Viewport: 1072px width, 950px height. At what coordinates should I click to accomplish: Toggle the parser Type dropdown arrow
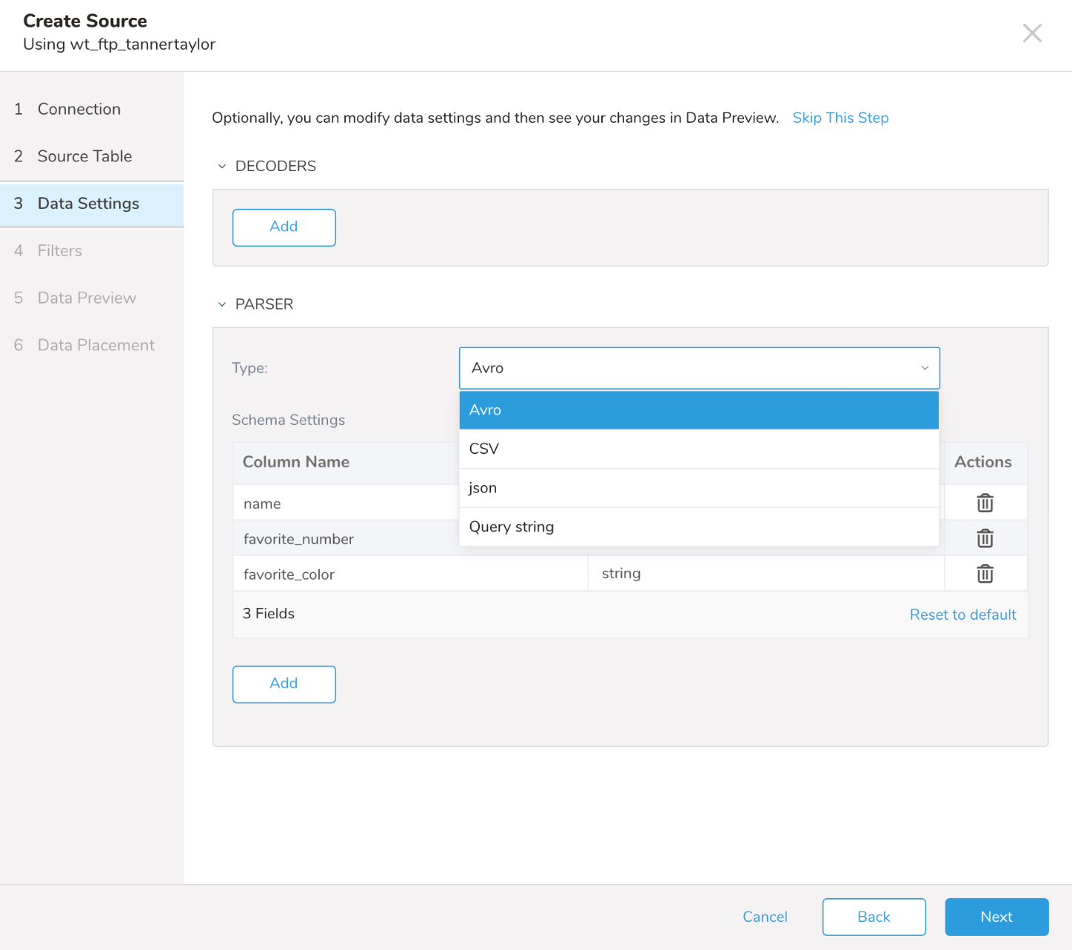click(925, 368)
